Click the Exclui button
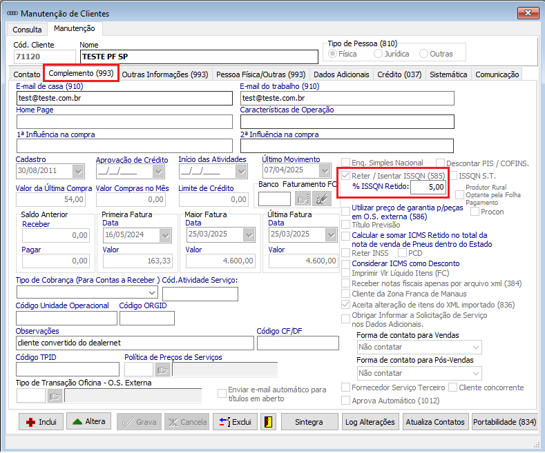545x453 pixels. pos(235,422)
